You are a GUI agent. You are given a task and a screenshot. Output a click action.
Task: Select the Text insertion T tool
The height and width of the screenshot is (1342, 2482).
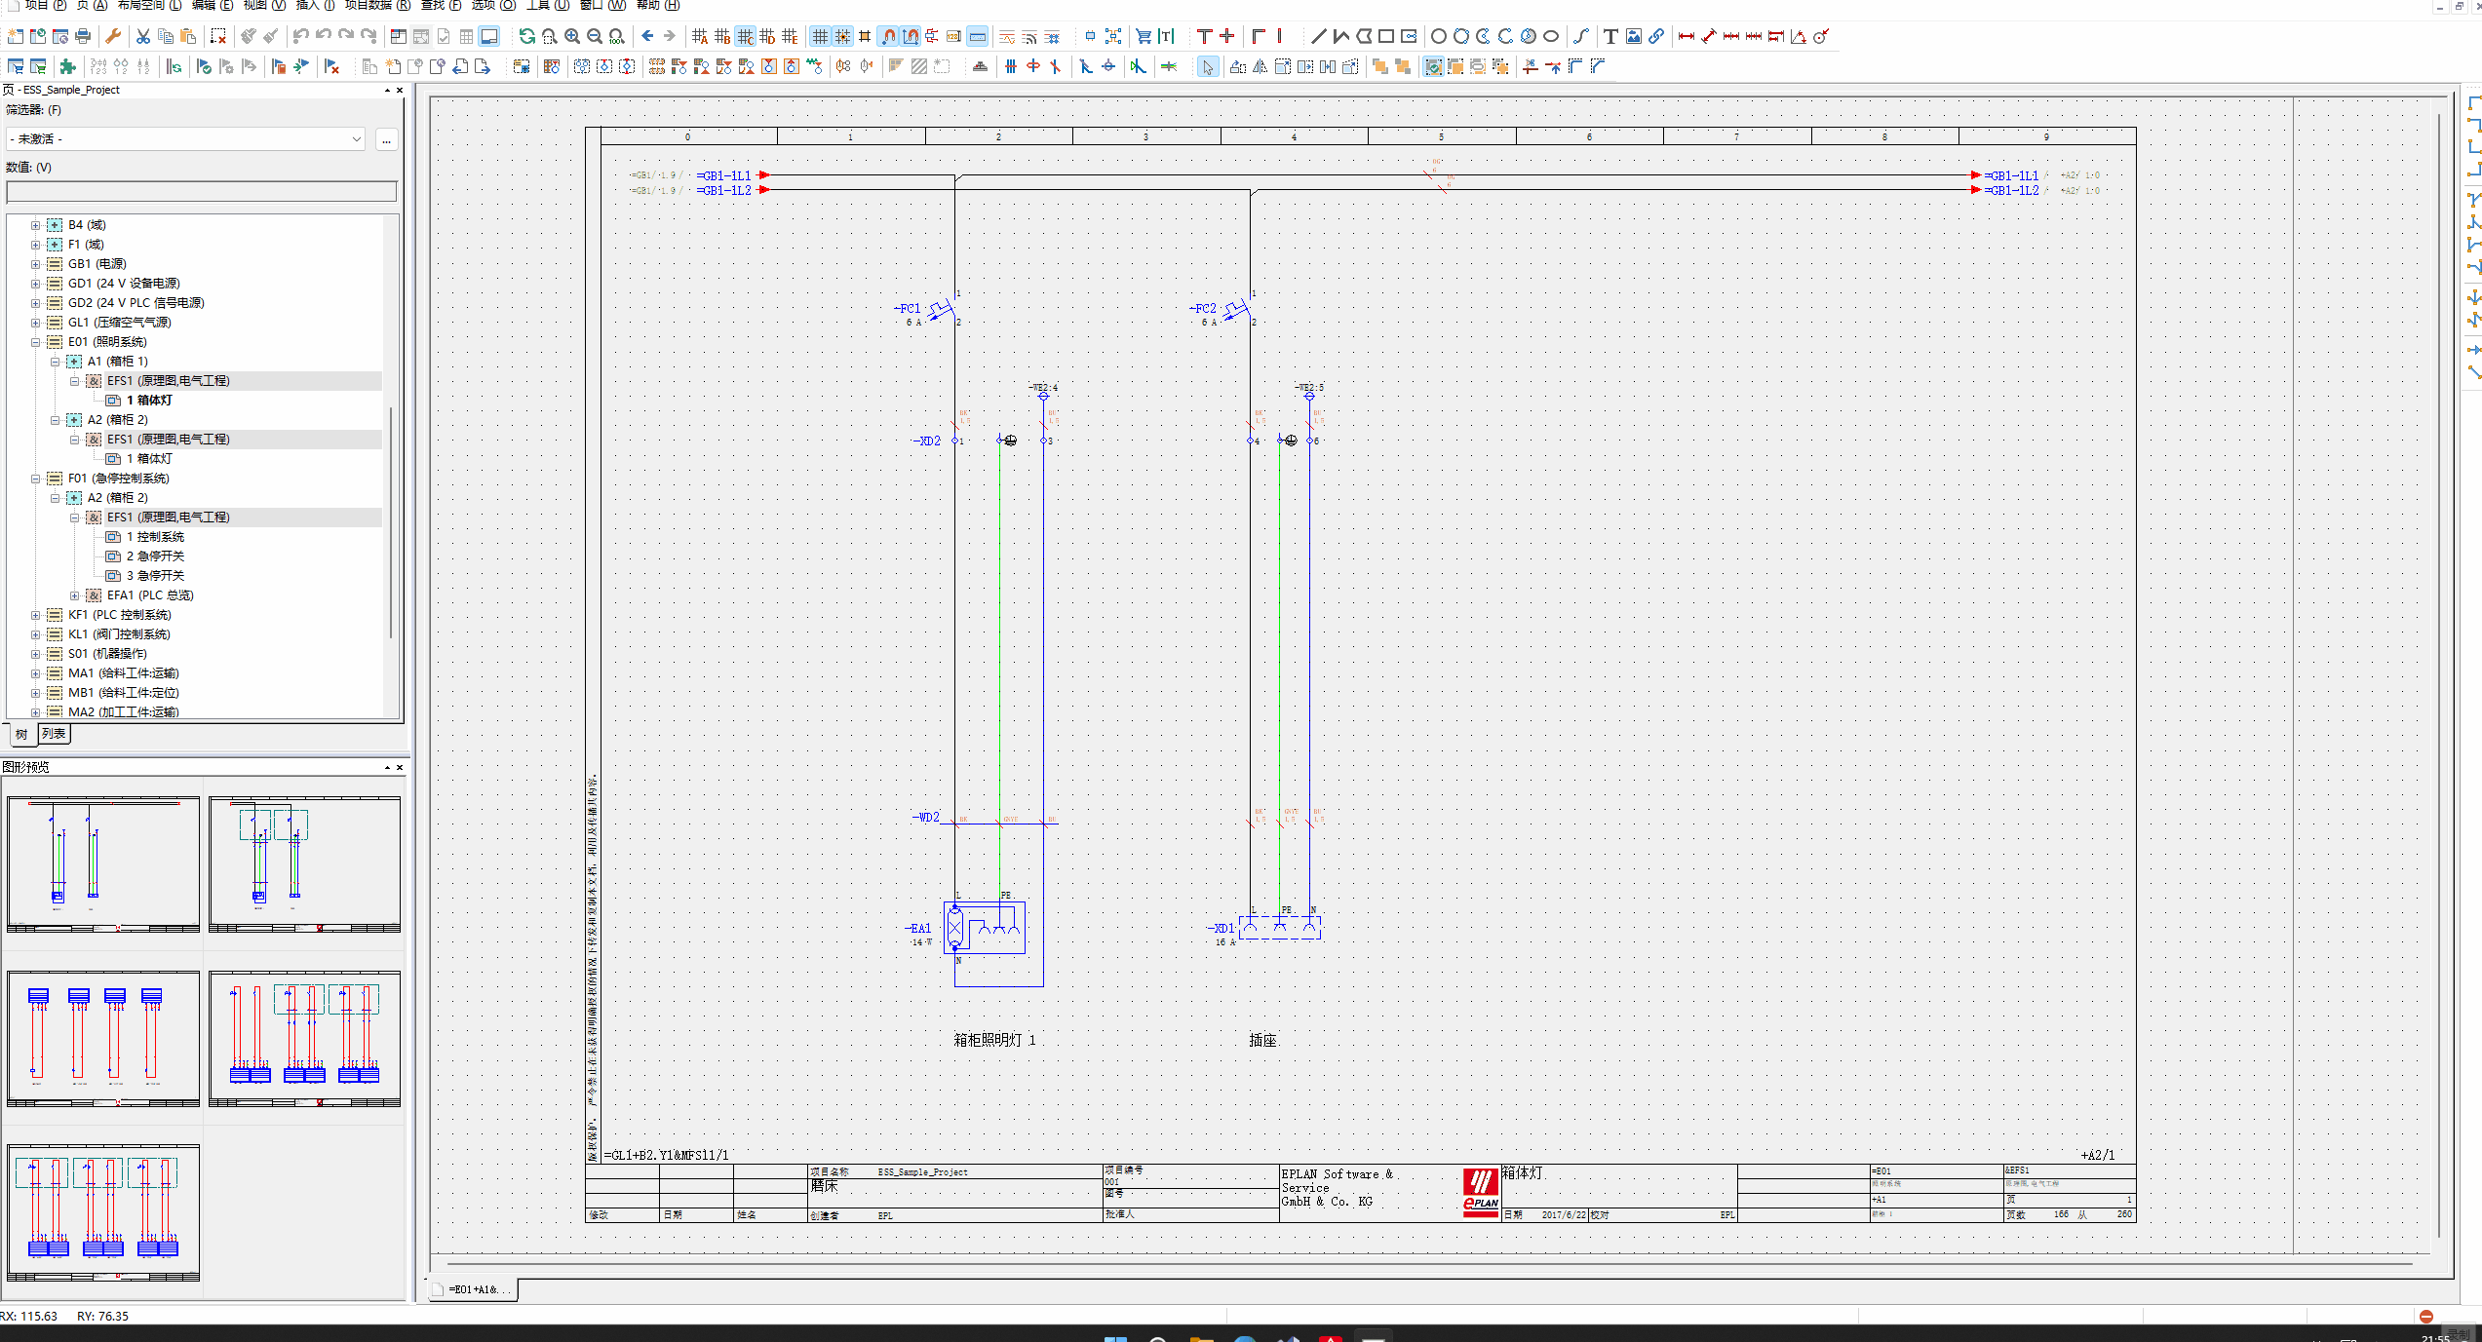(1610, 37)
